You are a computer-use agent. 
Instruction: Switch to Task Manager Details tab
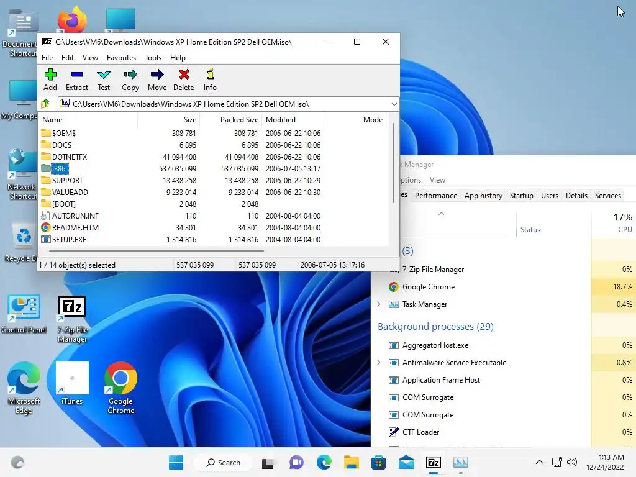(x=576, y=196)
